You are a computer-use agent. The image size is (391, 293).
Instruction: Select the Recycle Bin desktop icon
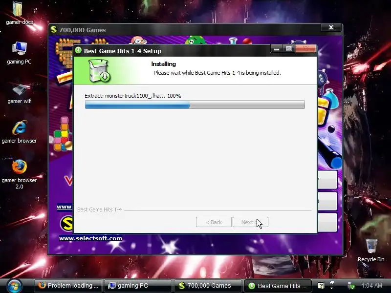click(x=371, y=251)
